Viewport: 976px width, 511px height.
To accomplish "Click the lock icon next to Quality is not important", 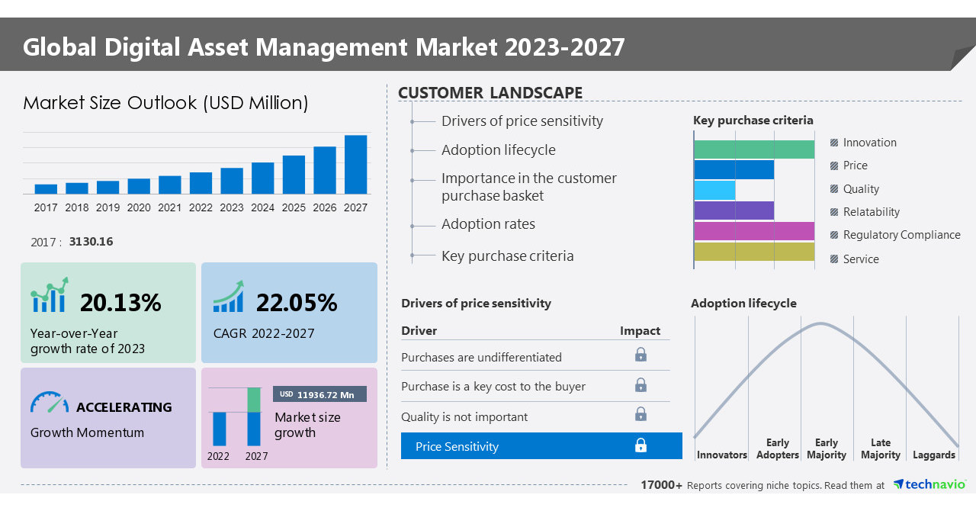I will coord(640,414).
